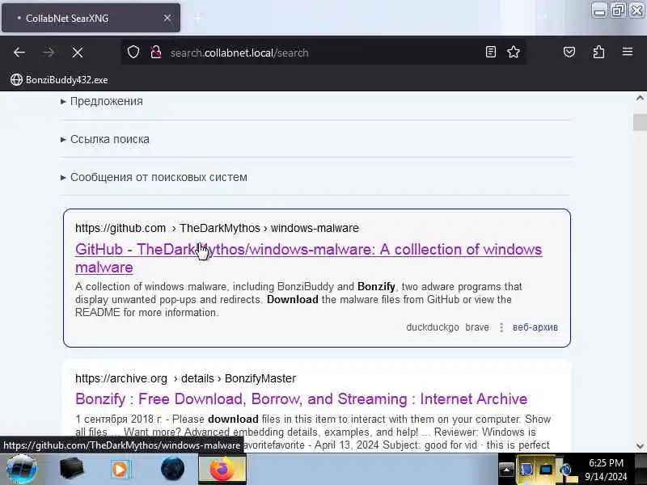Open Bonzify Internet Archive result
The width and height of the screenshot is (647, 485).
pyautogui.click(x=301, y=399)
